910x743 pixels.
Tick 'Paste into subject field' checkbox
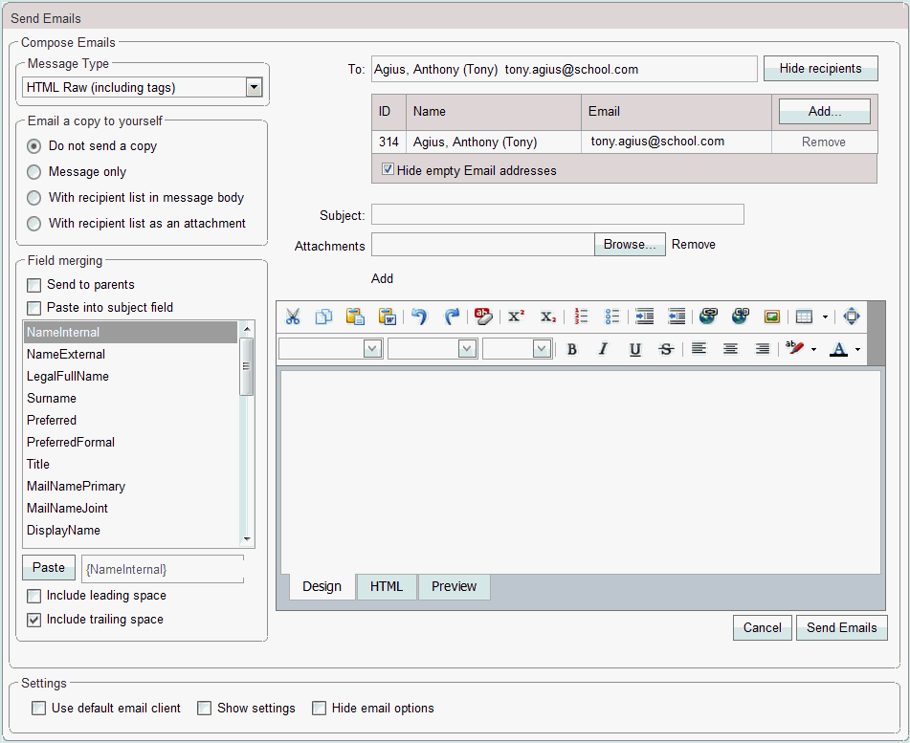[34, 307]
